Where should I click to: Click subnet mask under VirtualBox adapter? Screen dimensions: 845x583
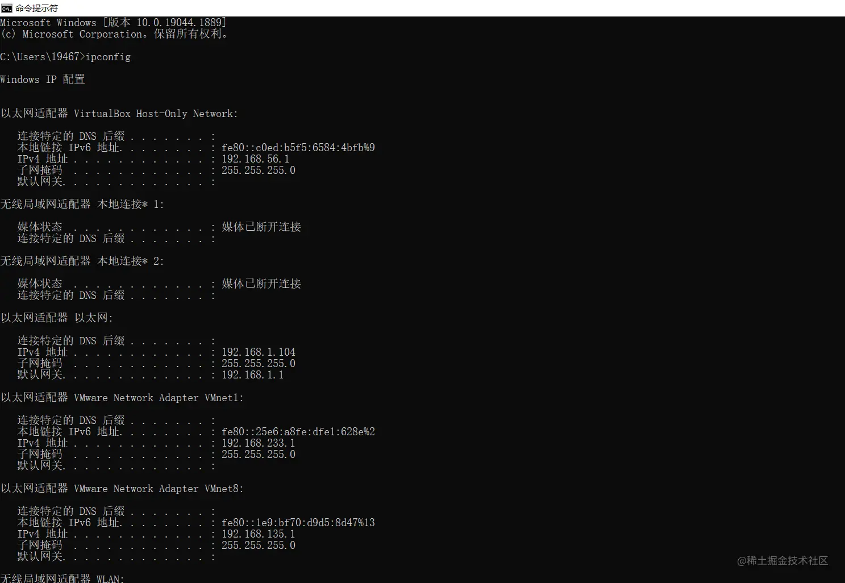coord(259,170)
